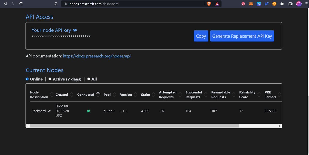Open the API documentation link
This screenshot has height=155, width=309.
click(97, 56)
